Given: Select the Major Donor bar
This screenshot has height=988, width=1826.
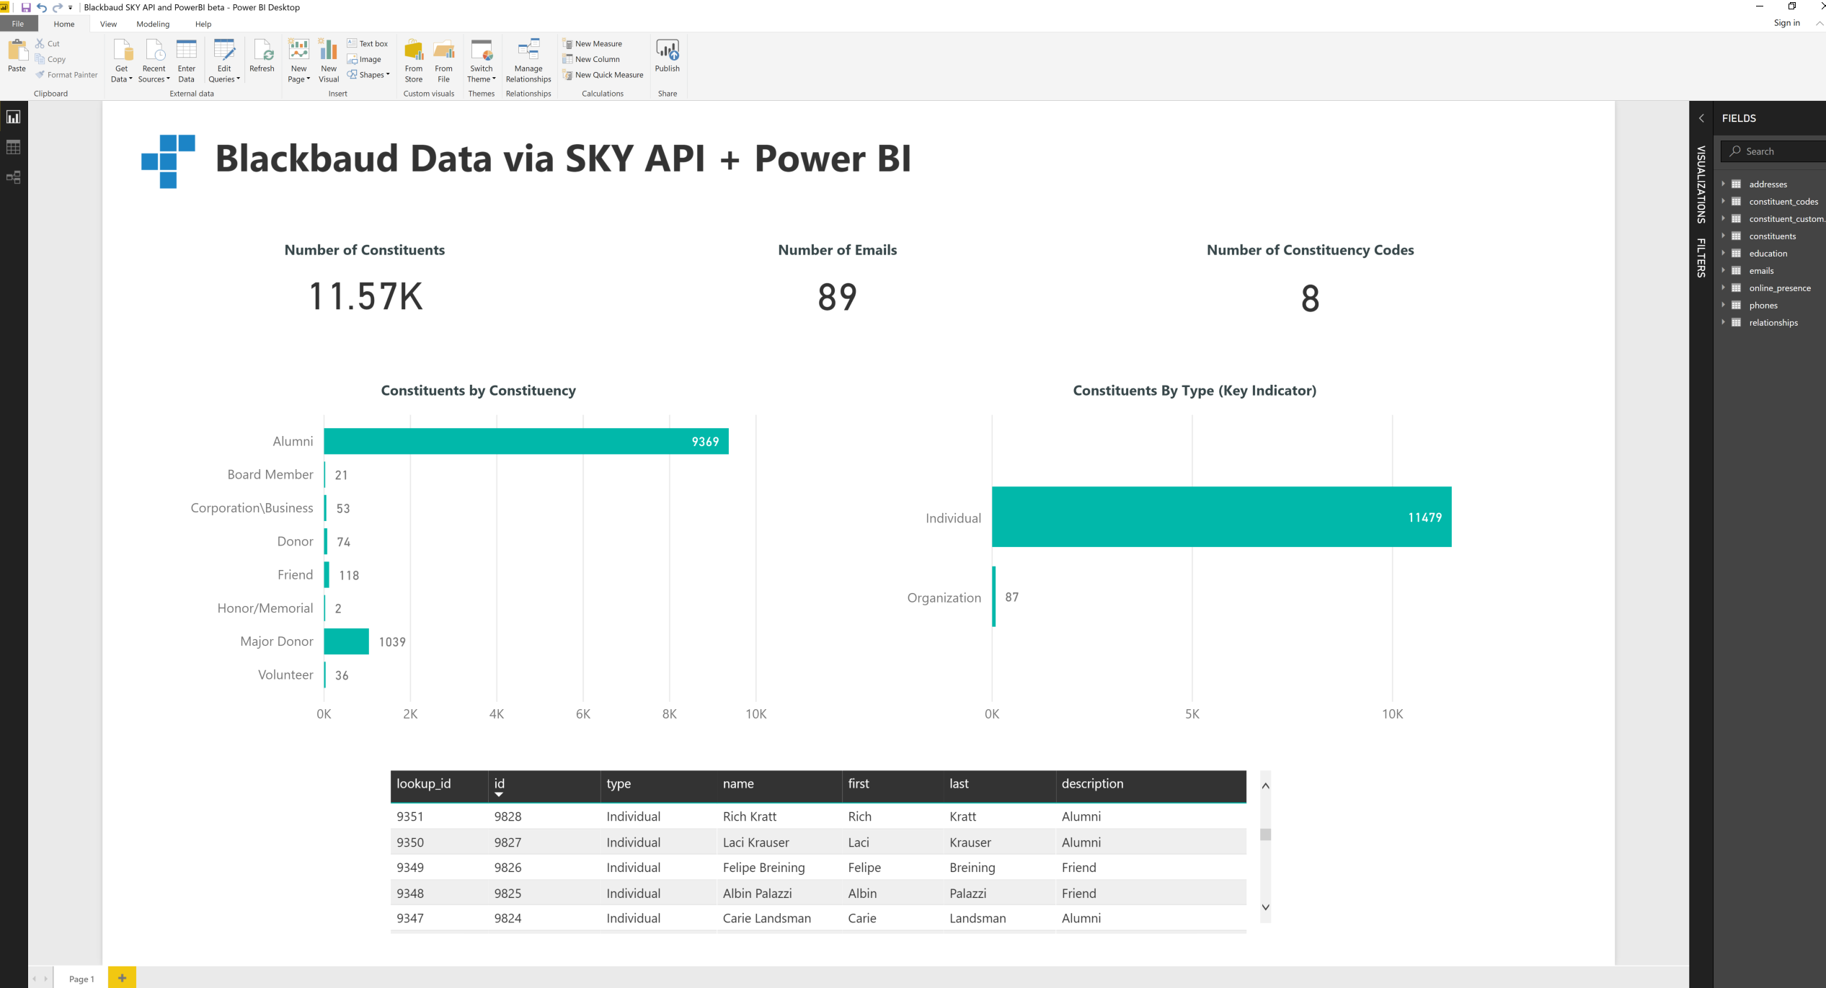Looking at the screenshot, I should point(347,641).
